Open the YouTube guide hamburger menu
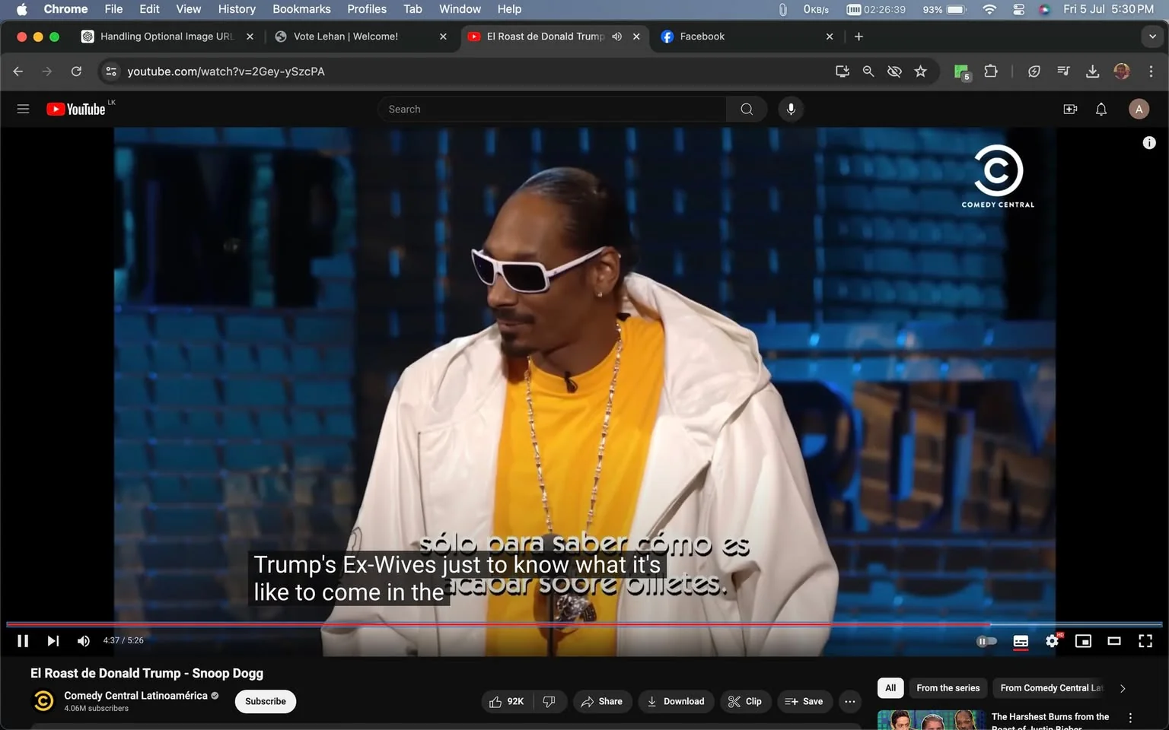Image resolution: width=1169 pixels, height=730 pixels. (x=23, y=109)
